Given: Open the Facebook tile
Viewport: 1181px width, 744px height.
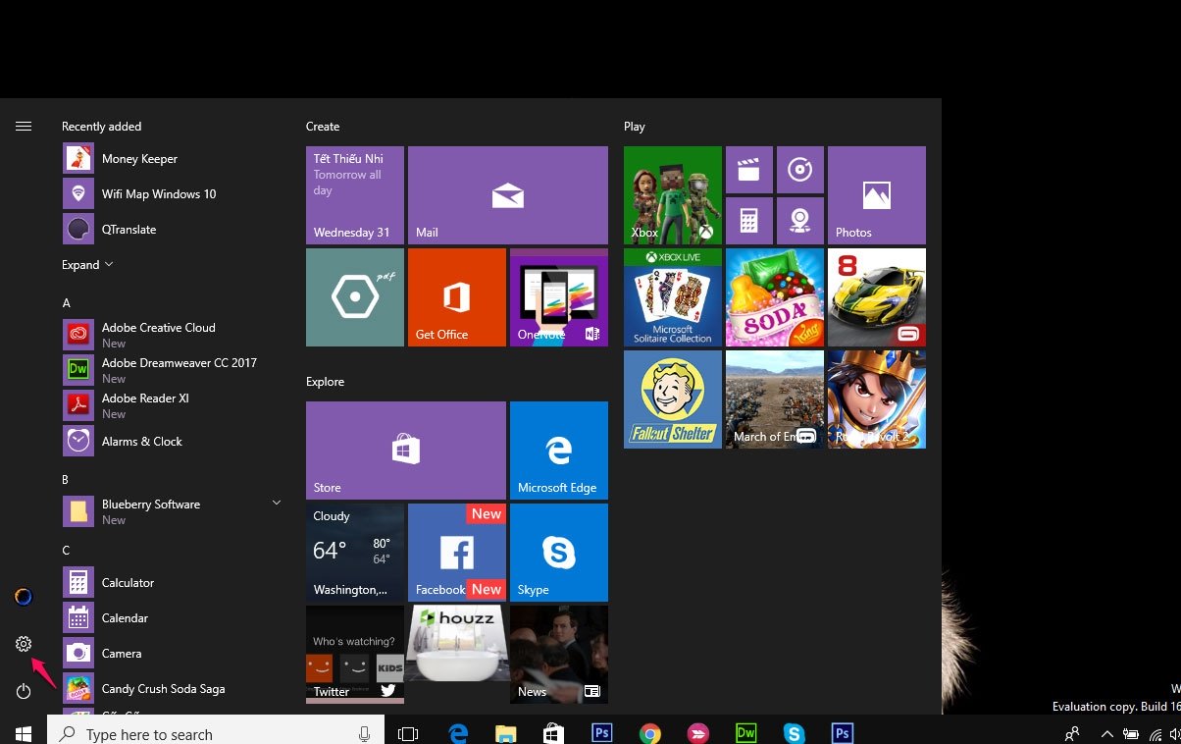Looking at the screenshot, I should tap(457, 553).
